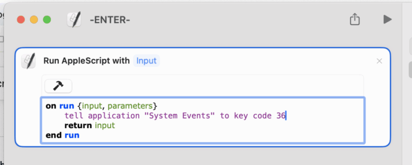The height and width of the screenshot is (165, 412).
Task: Click the "tell application" text in script
Action: (x=102, y=115)
